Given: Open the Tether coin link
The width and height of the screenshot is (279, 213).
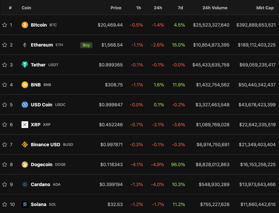Looking at the screenshot, I should pos(38,65).
